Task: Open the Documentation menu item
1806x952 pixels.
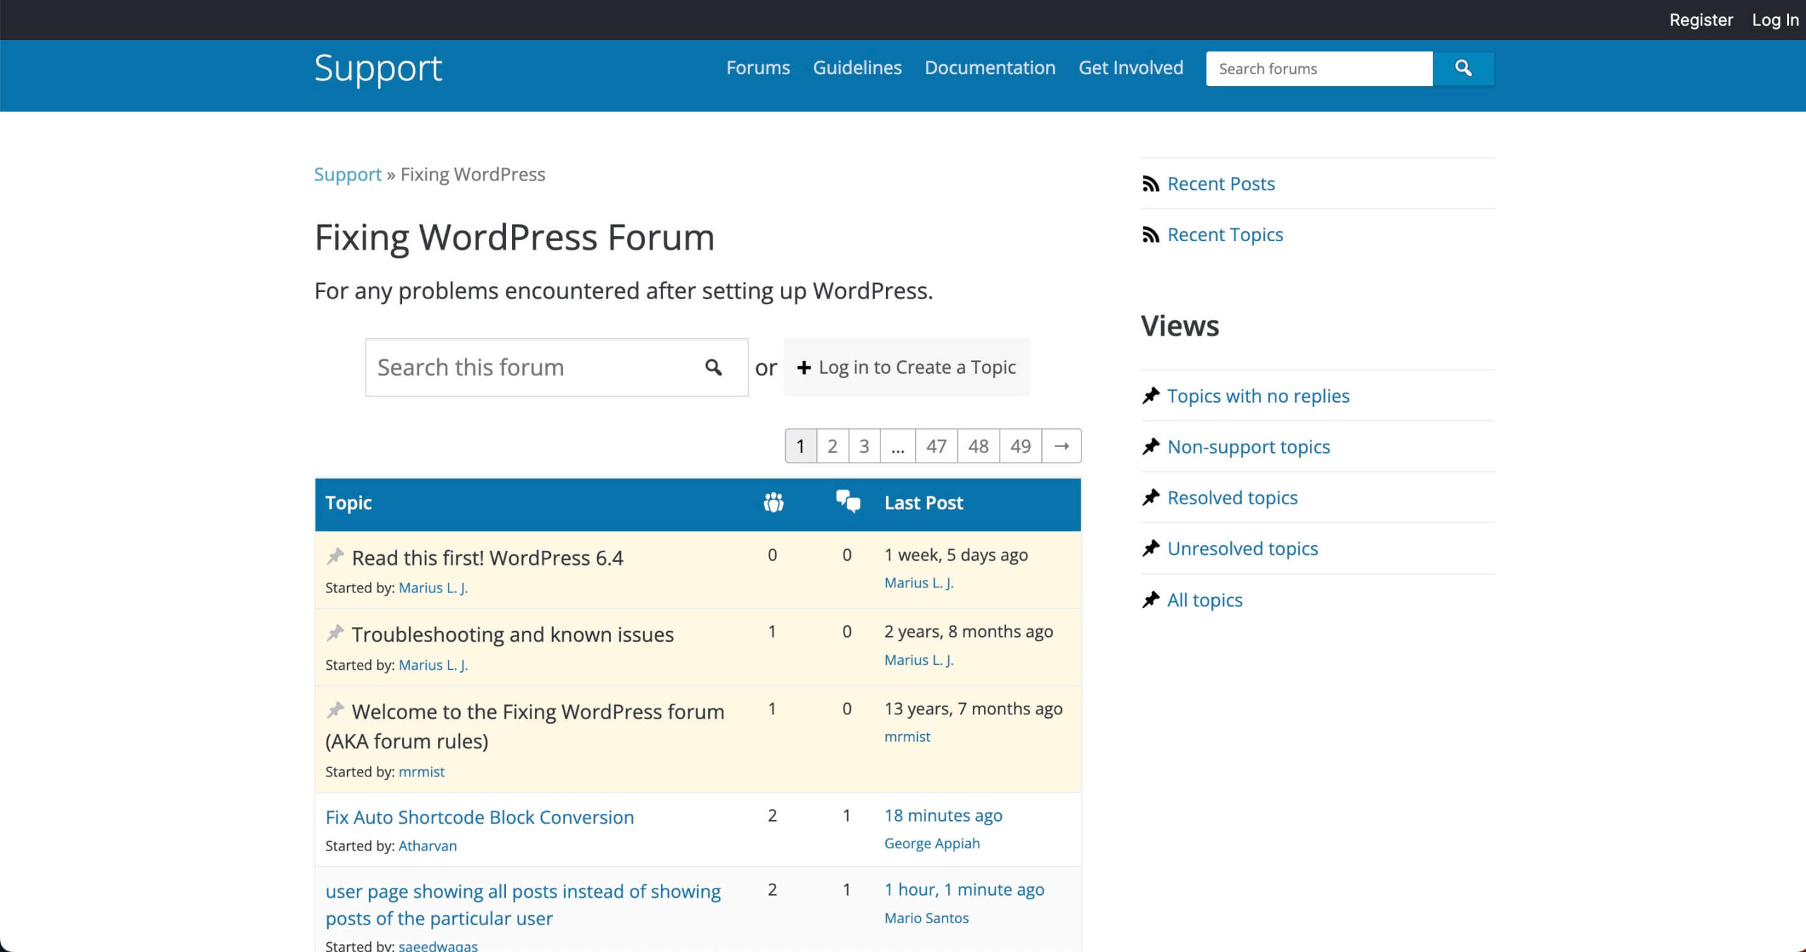Action: coord(990,68)
